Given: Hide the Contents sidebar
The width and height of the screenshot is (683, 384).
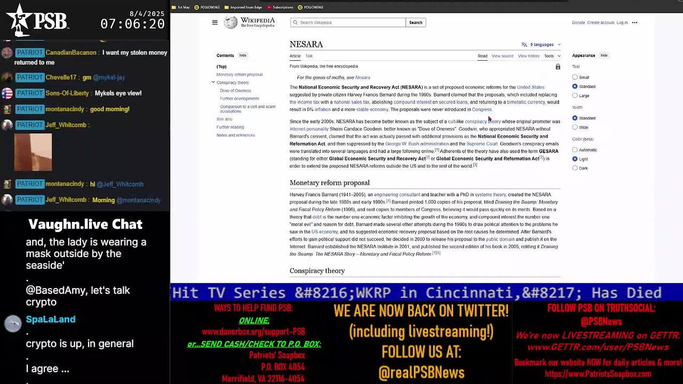Looking at the screenshot, I should point(243,55).
